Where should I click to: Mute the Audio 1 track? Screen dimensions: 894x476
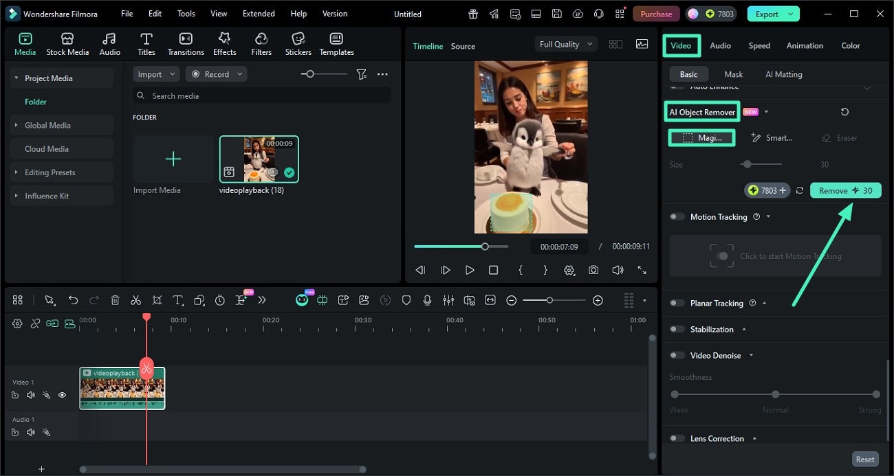coord(30,432)
